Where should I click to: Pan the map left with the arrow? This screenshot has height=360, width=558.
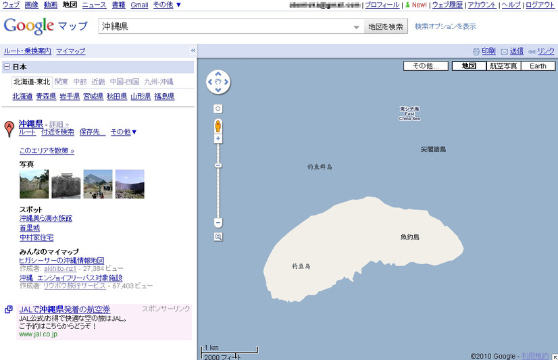(210, 82)
